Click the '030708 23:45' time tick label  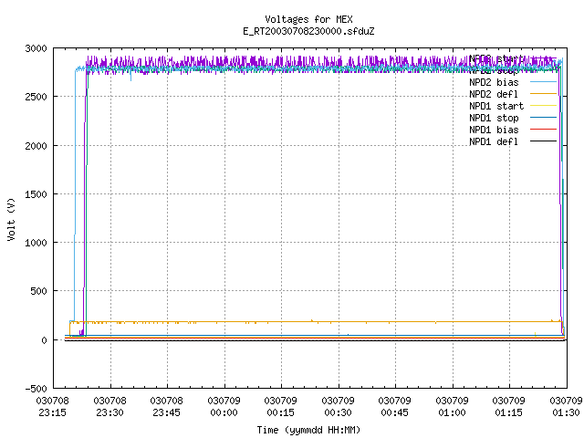click(x=166, y=406)
